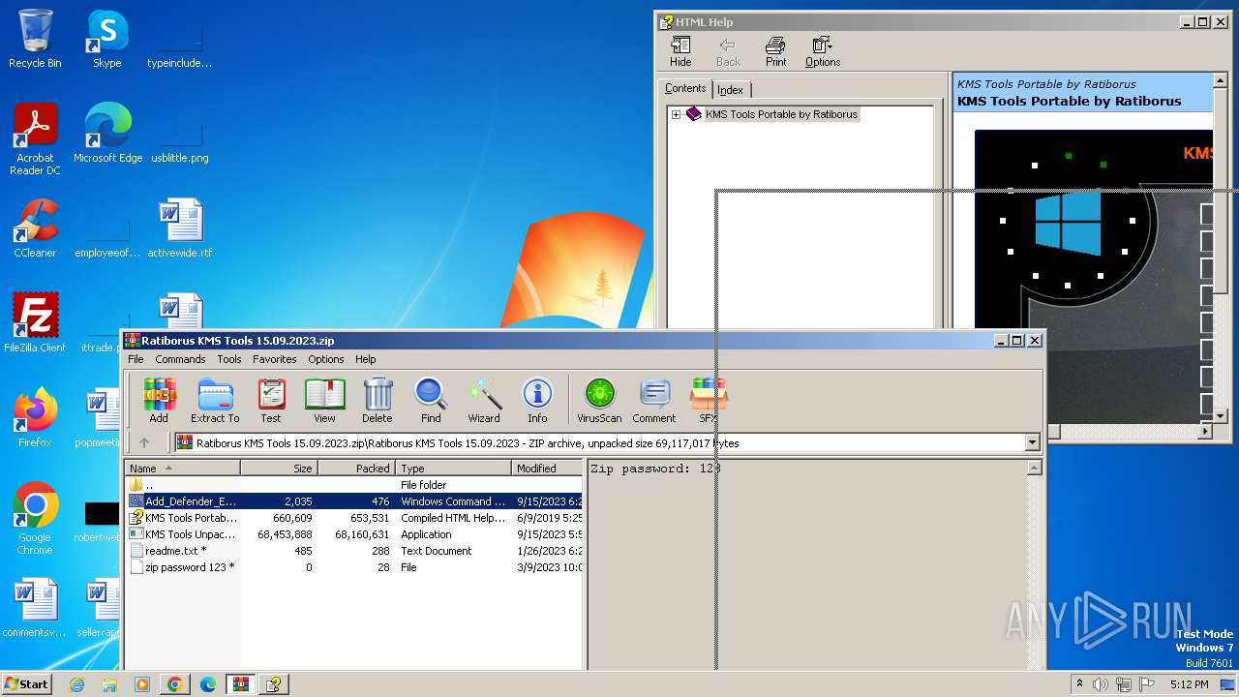This screenshot has height=697, width=1239.
Task: Open Recycle Bin desktop icon
Action: click(x=35, y=39)
